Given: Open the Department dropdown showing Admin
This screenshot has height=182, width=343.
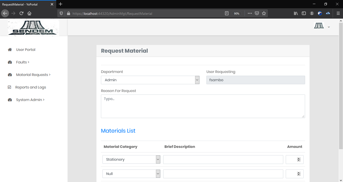Looking at the screenshot, I should (x=150, y=80).
